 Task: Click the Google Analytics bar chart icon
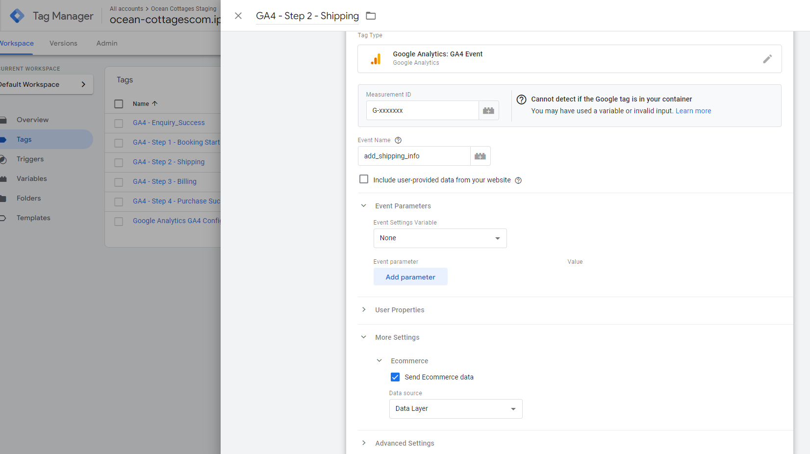376,59
